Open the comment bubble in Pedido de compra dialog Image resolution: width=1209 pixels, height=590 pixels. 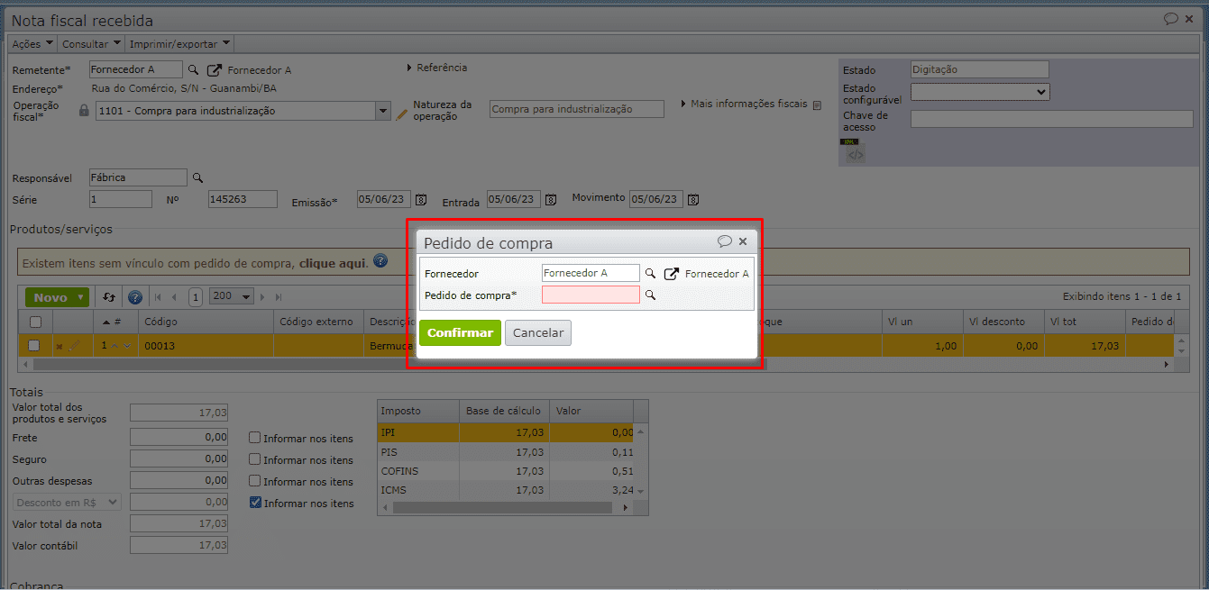click(724, 241)
